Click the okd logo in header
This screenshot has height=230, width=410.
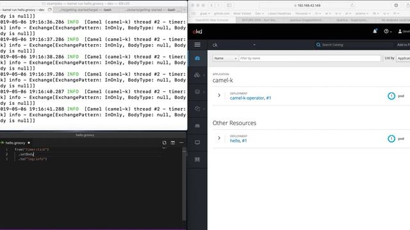(x=197, y=31)
